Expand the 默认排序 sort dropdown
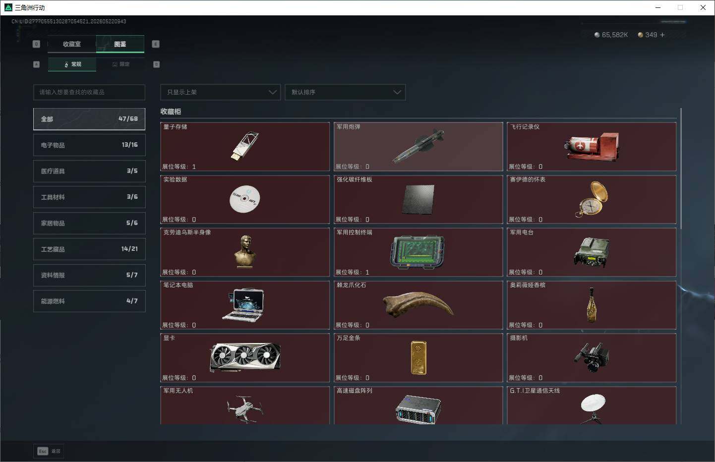The width and height of the screenshot is (715, 462). pyautogui.click(x=345, y=92)
